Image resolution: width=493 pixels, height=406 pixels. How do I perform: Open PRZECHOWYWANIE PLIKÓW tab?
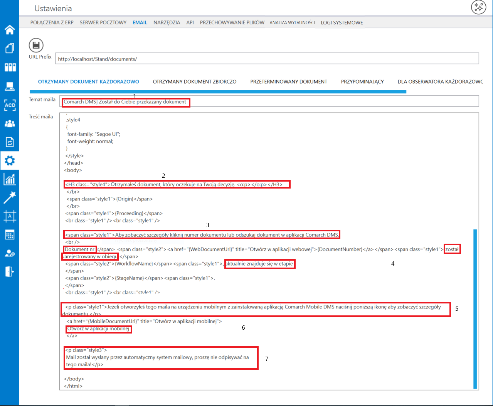232,22
